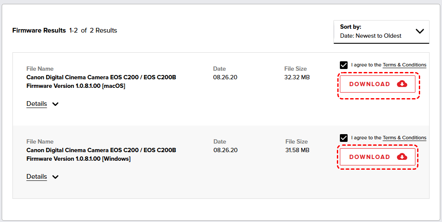
Task: Click the Sort by chevron arrow
Action: [x=420, y=31]
